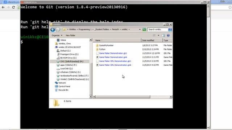Click the Network icon in navigation pane

[56, 83]
